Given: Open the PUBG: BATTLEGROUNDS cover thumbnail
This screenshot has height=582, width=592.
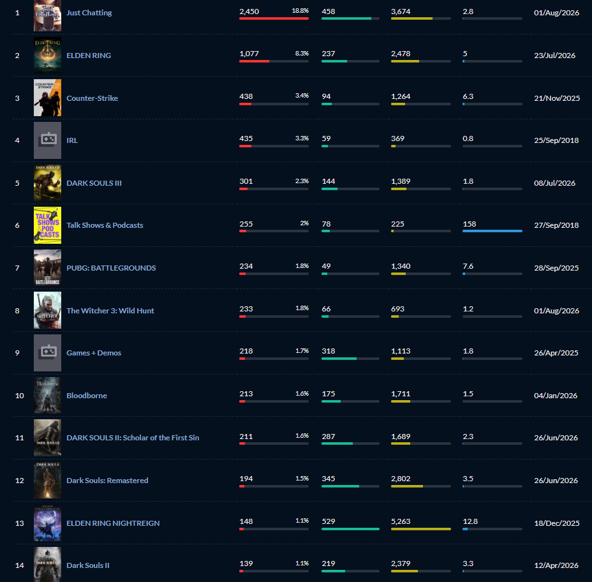Looking at the screenshot, I should pos(47,268).
